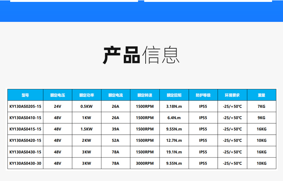This screenshot has height=181, width=283.
Task: Click the 产品信息 heading
Action: [141, 55]
